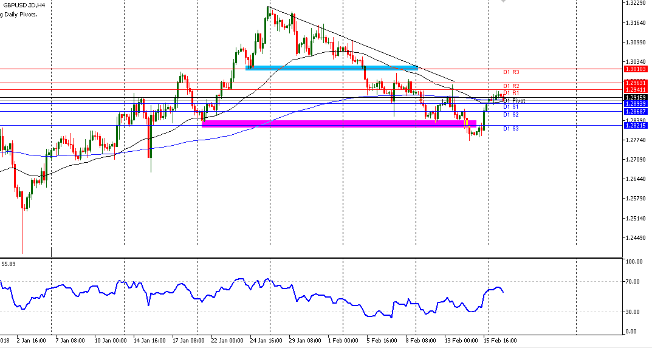The image size is (652, 348).
Task: Click the RSI value 55.89 label
Action: [9, 264]
